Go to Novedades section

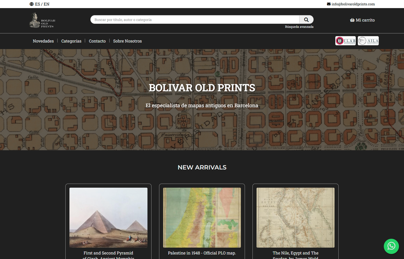(x=43, y=41)
